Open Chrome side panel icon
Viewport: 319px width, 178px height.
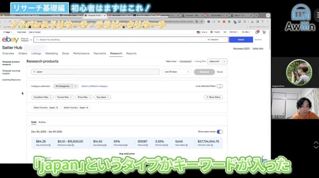257,21
